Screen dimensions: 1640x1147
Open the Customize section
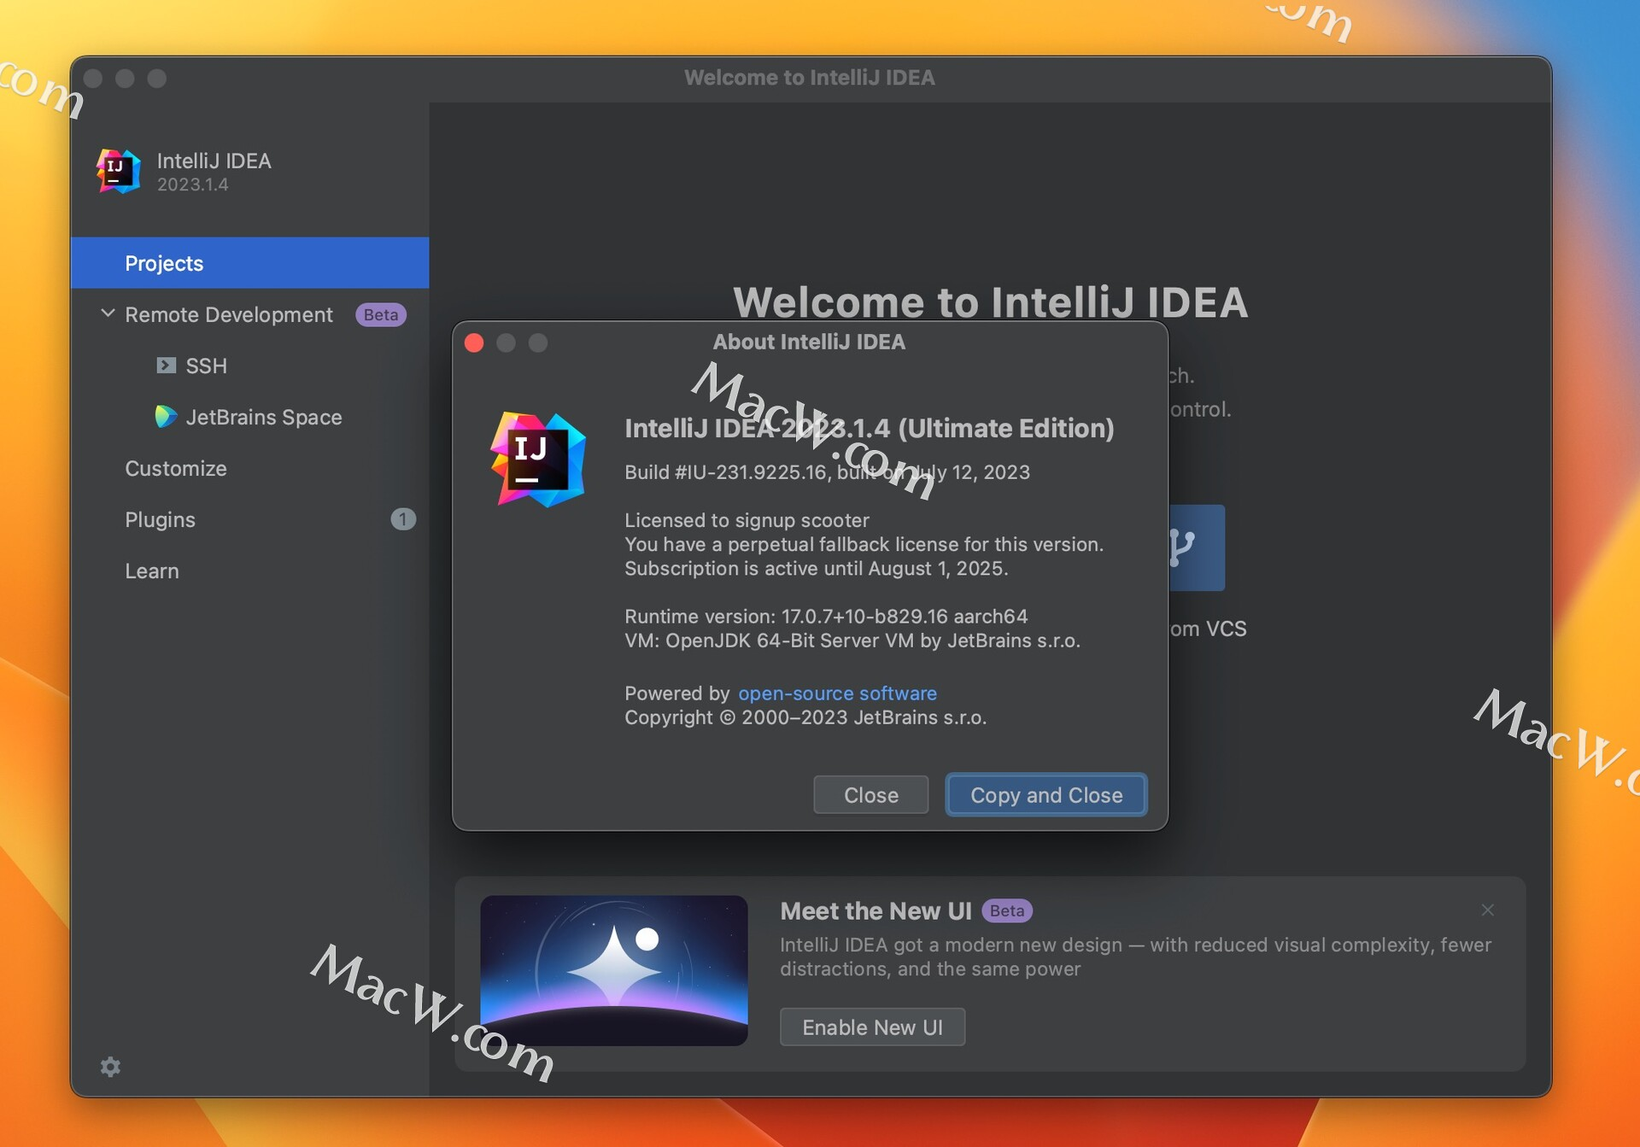click(x=176, y=468)
